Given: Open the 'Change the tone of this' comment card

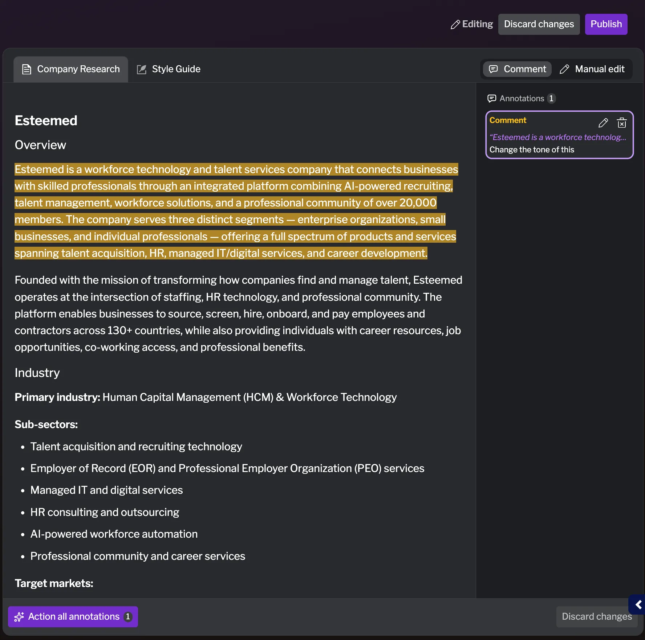Looking at the screenshot, I should 559,135.
